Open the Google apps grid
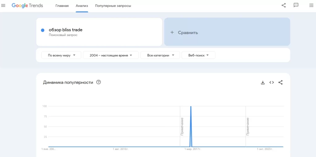 pos(311,6)
